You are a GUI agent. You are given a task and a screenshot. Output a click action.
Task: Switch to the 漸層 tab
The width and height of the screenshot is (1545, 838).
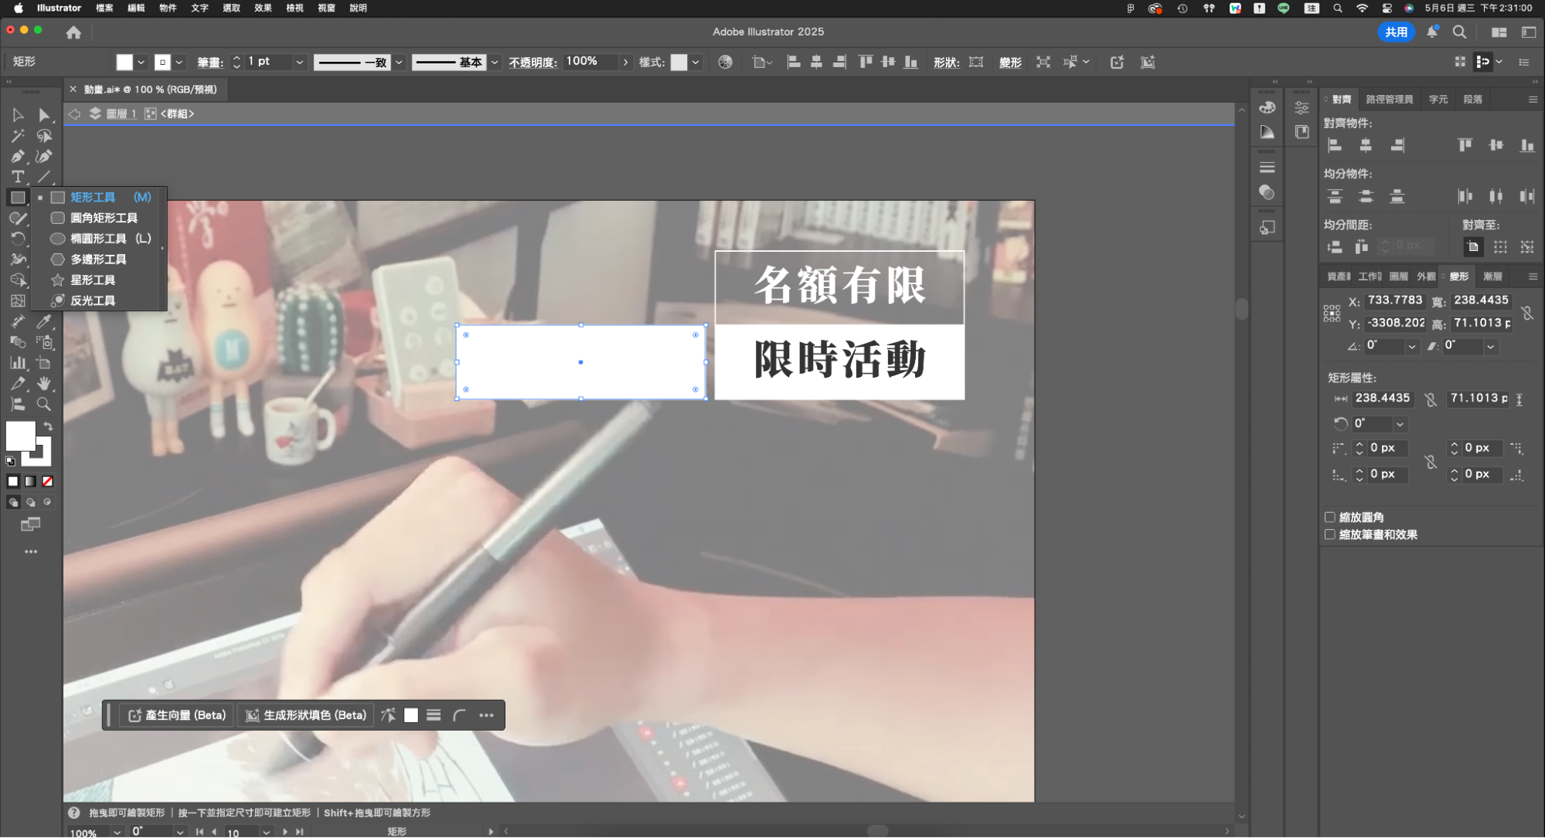(1492, 277)
